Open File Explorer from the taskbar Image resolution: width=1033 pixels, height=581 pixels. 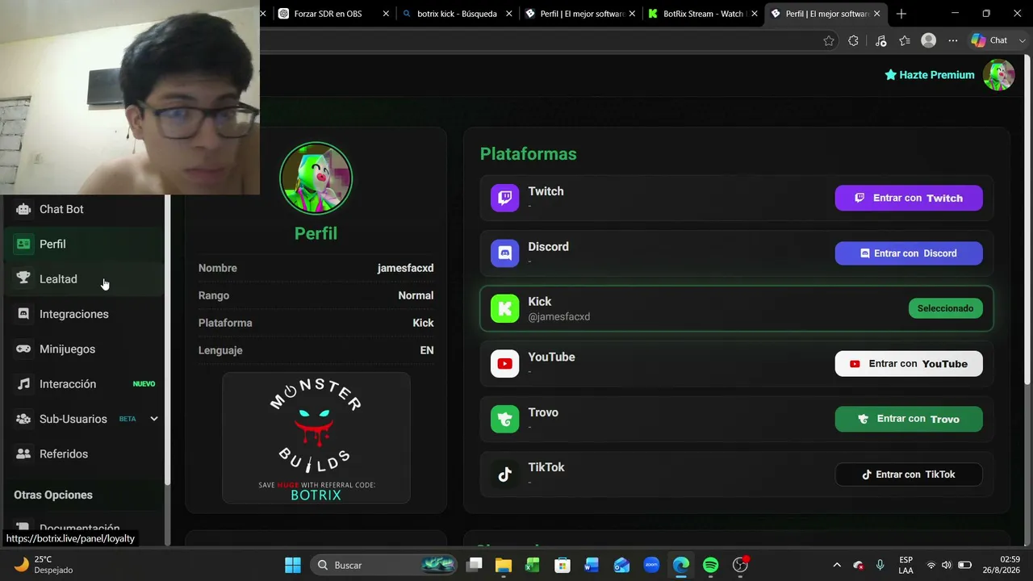point(503,565)
